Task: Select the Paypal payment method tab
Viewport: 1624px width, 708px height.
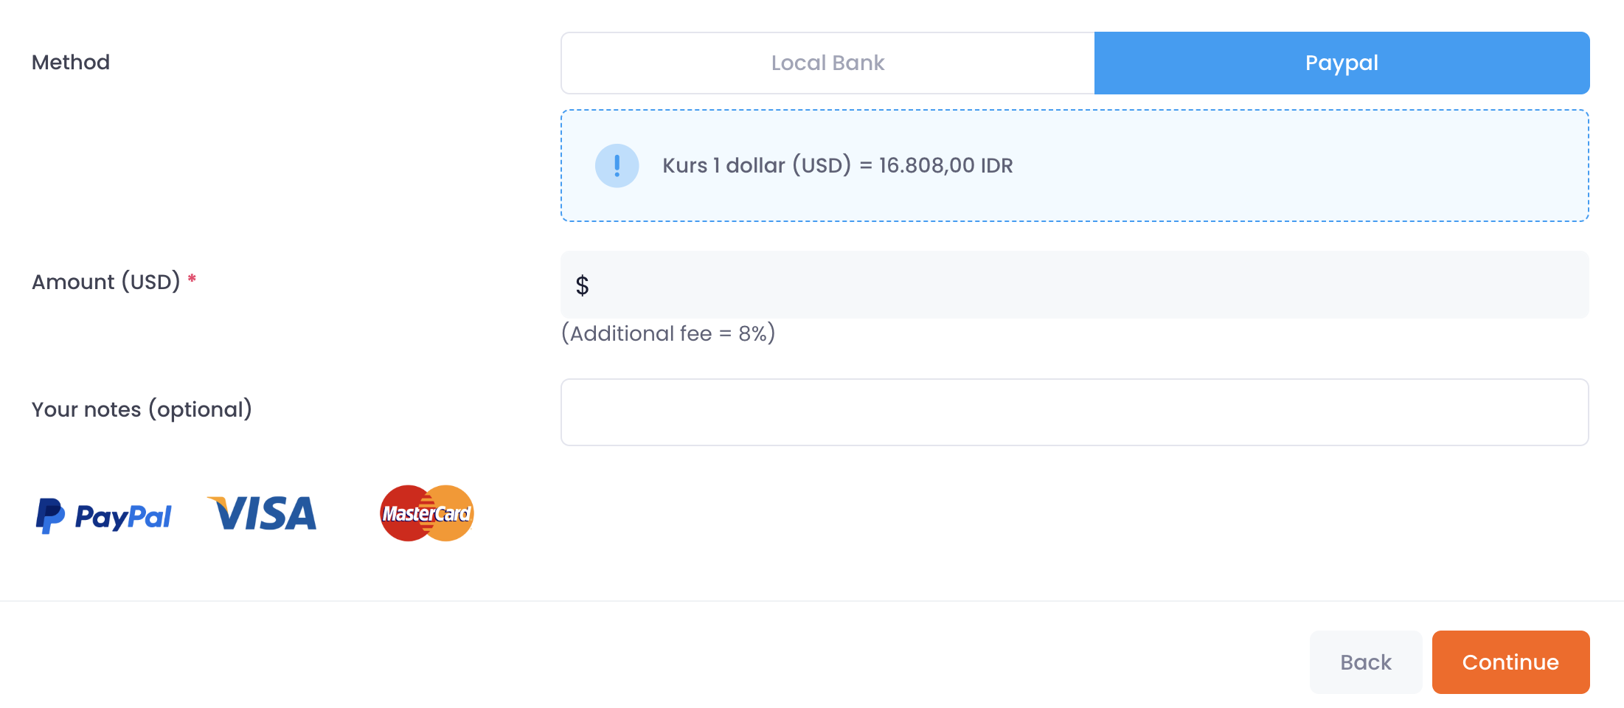Action: pos(1341,63)
